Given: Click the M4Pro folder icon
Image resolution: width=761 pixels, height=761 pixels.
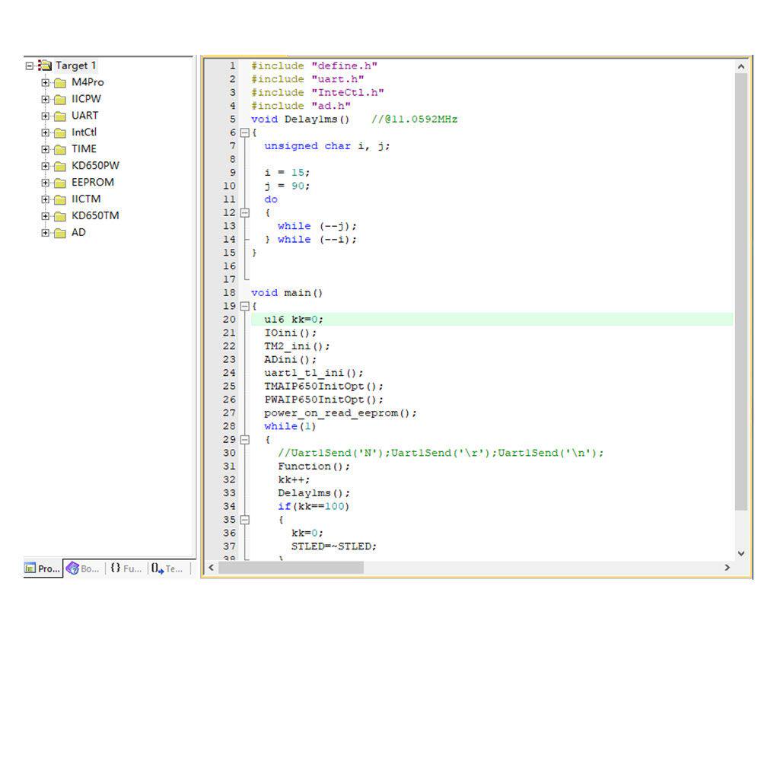Looking at the screenshot, I should tap(60, 83).
